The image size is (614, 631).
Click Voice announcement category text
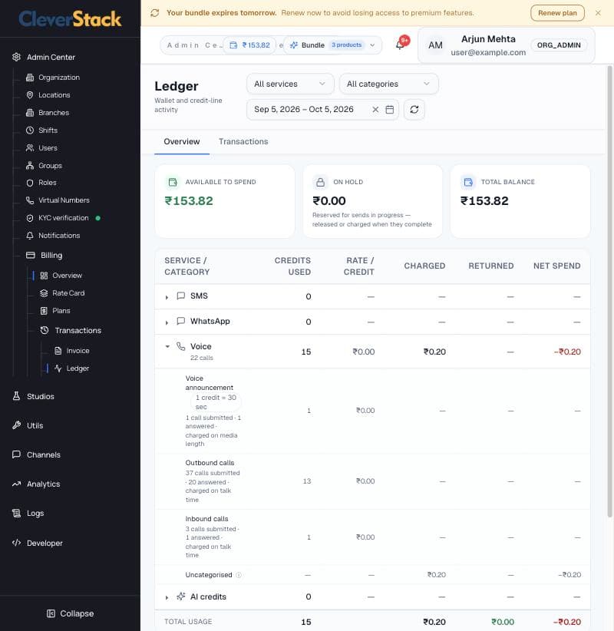click(209, 383)
